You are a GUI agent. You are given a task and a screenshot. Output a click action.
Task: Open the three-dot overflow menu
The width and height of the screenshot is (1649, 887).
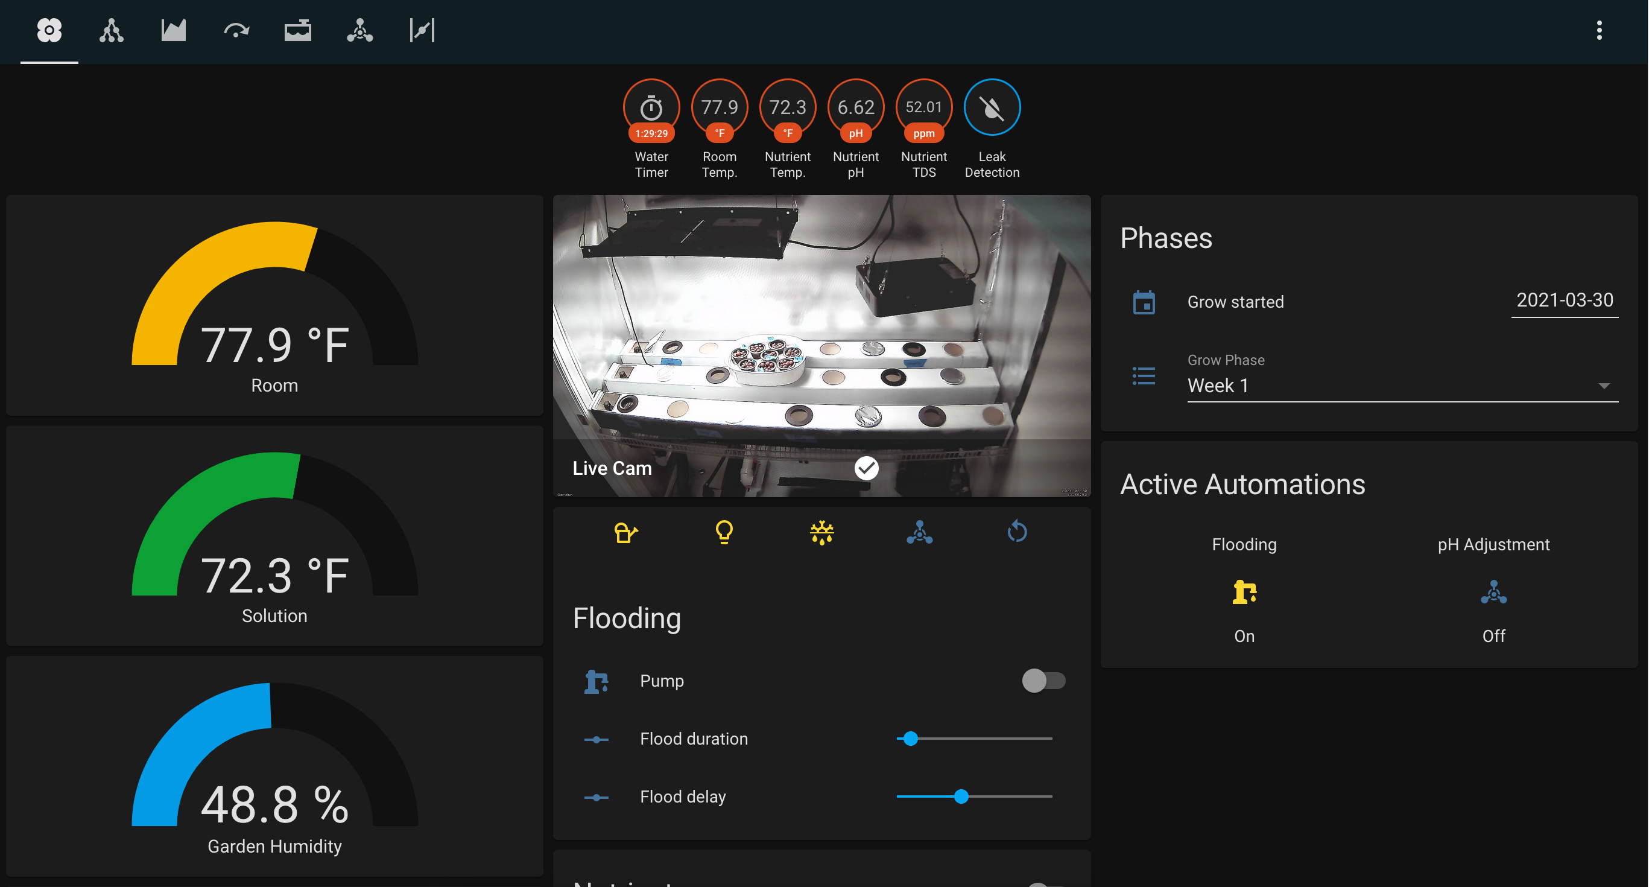click(x=1598, y=30)
